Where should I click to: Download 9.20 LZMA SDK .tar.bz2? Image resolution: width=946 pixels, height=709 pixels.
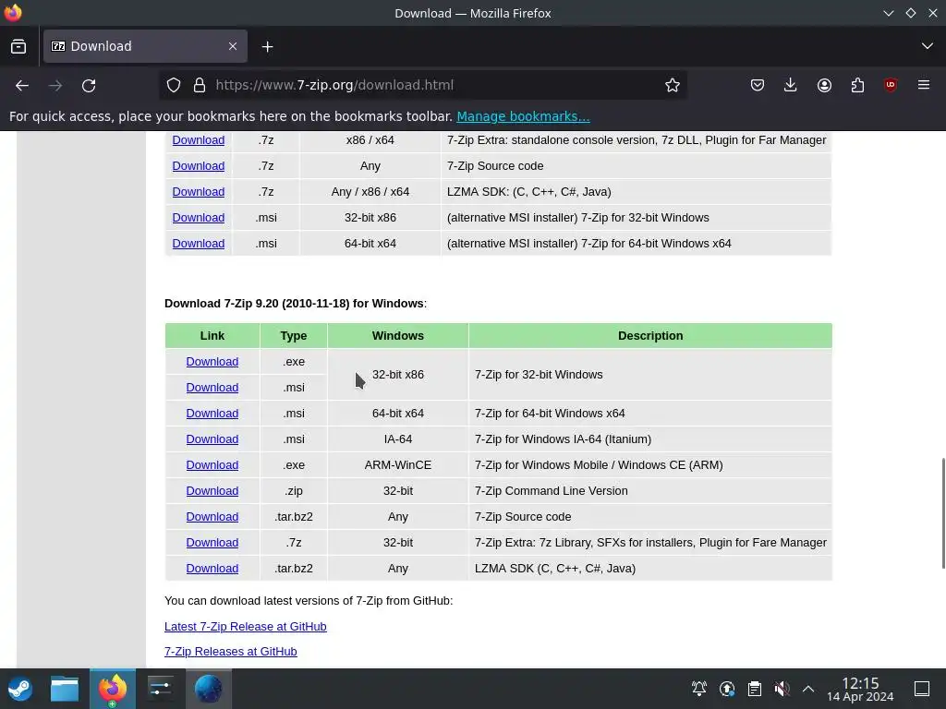click(212, 569)
